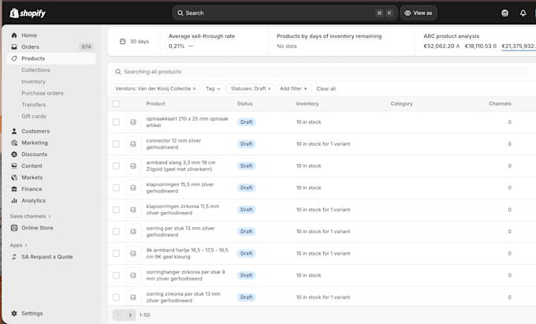Open the 30 days date range selector
The image size is (536, 324).
tap(134, 41)
